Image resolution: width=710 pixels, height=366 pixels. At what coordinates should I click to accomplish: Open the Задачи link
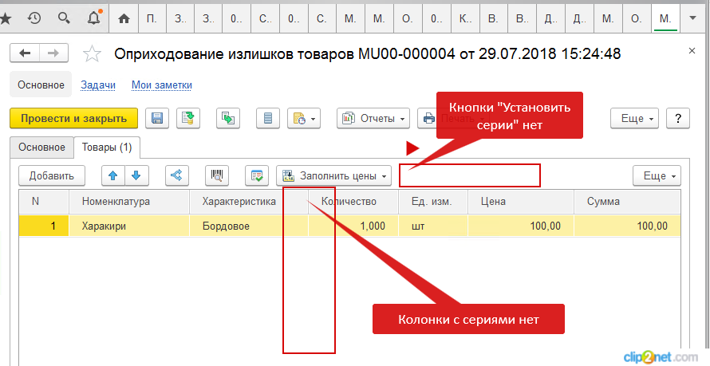(98, 85)
